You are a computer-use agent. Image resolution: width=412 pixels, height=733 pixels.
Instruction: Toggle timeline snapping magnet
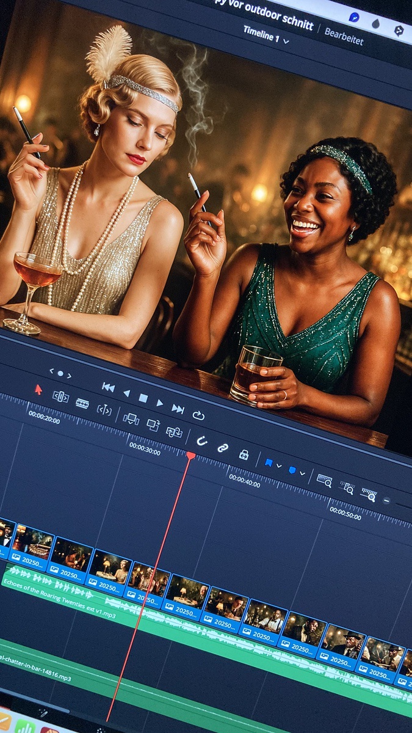[x=201, y=440]
